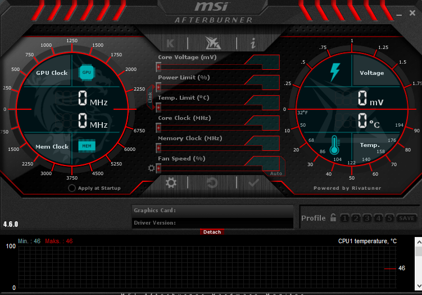422x295 pixels.
Task: Click the Core Voltage value box
Action: point(266,62)
